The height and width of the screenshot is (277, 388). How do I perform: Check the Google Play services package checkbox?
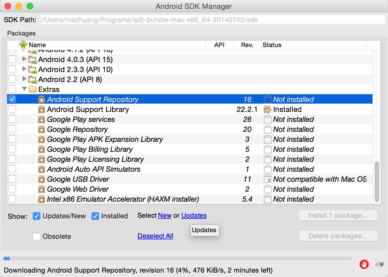[x=12, y=119]
